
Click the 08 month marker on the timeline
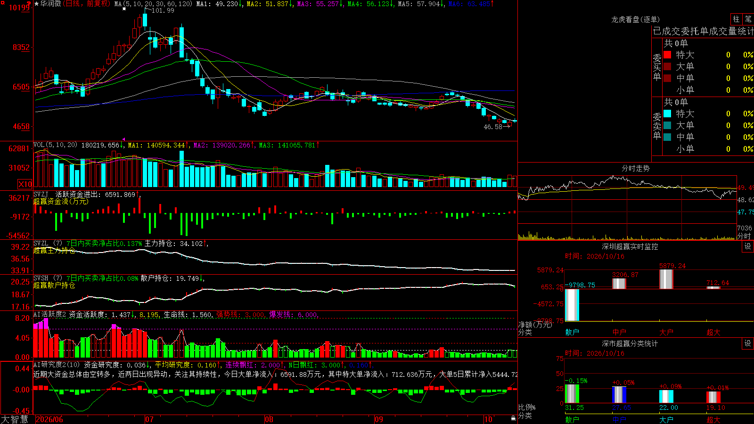tap(269, 419)
